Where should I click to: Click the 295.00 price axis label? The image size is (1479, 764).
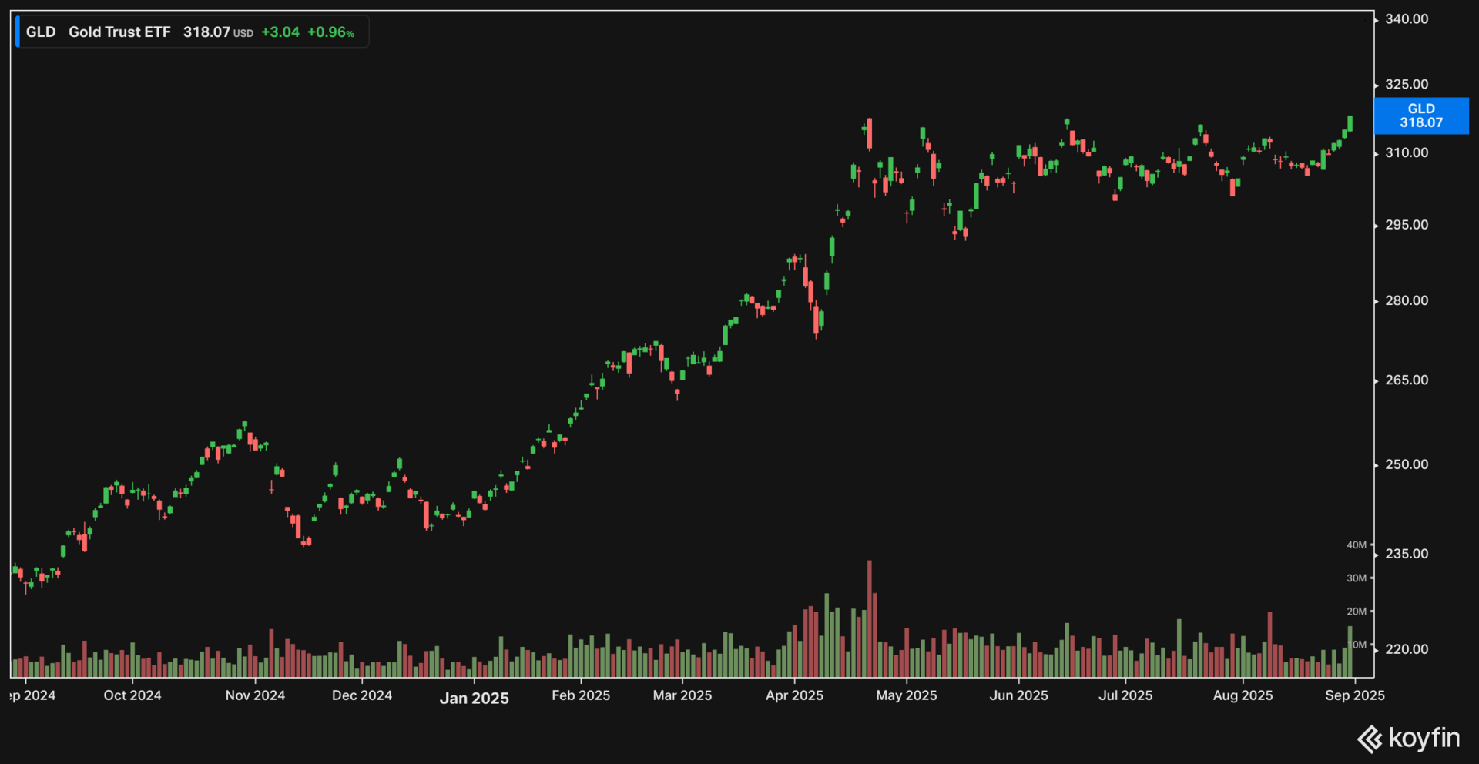coord(1407,226)
